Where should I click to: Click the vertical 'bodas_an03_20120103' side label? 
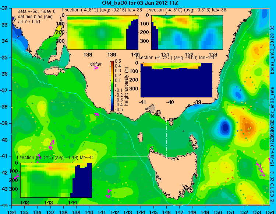click(272, 50)
